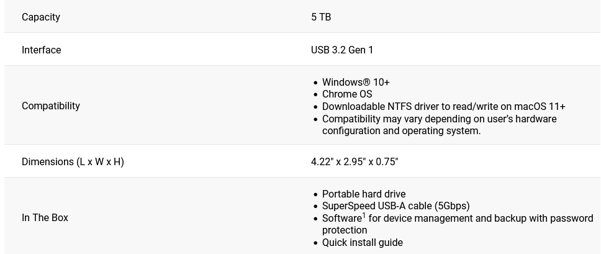
Task: Select the 4.22" x 2.95" x 0.75" value
Action: 355,161
